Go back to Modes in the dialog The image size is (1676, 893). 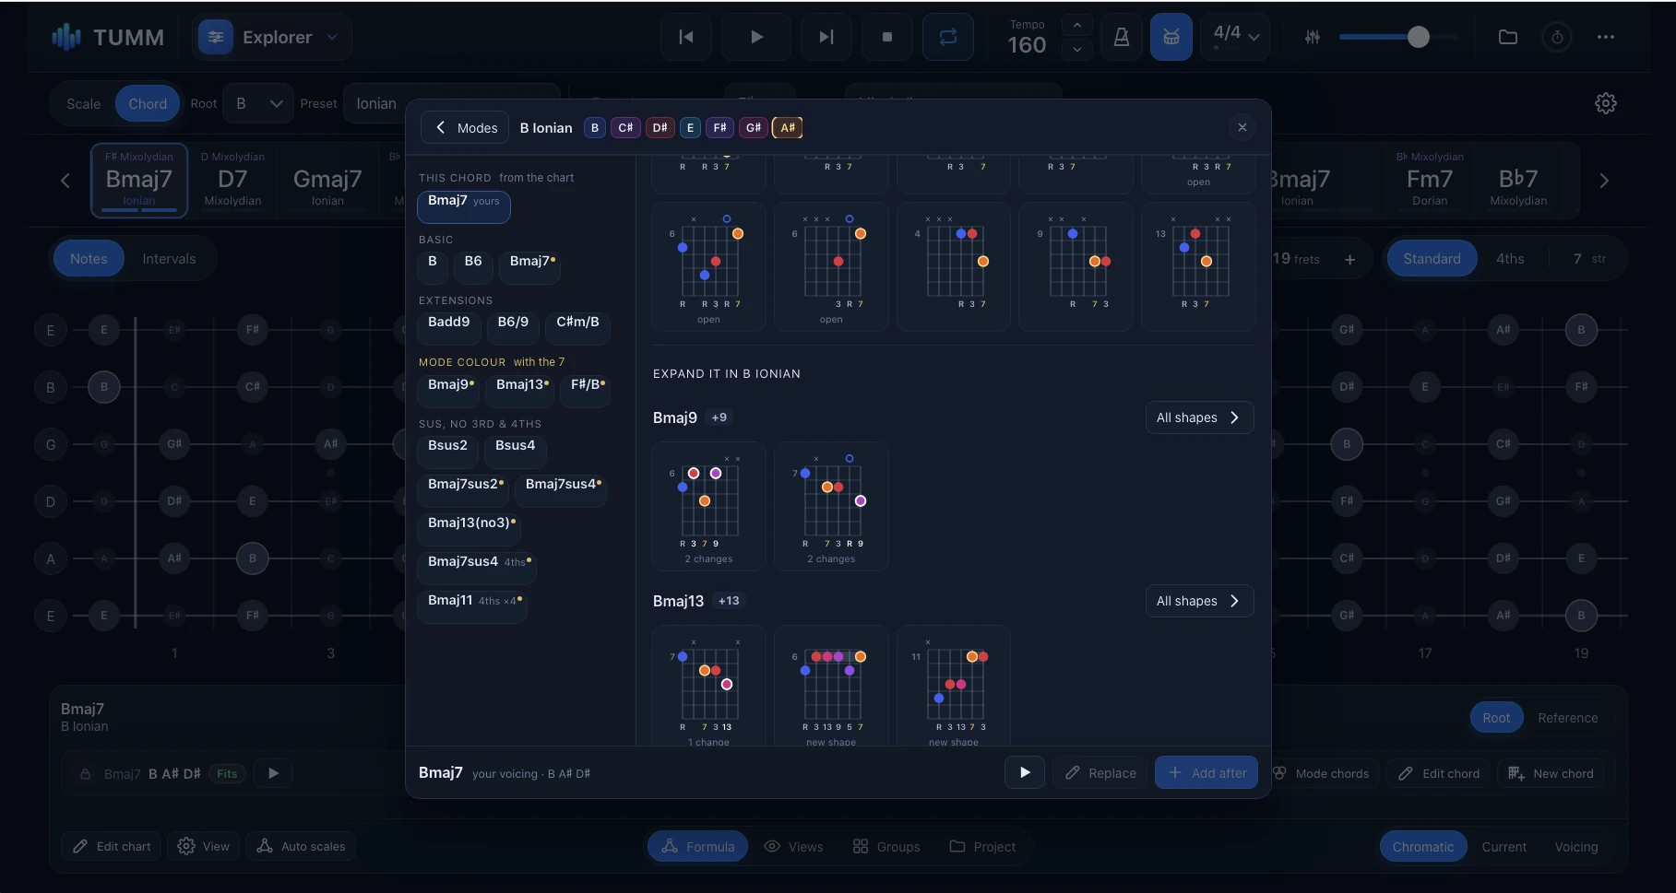pos(466,128)
